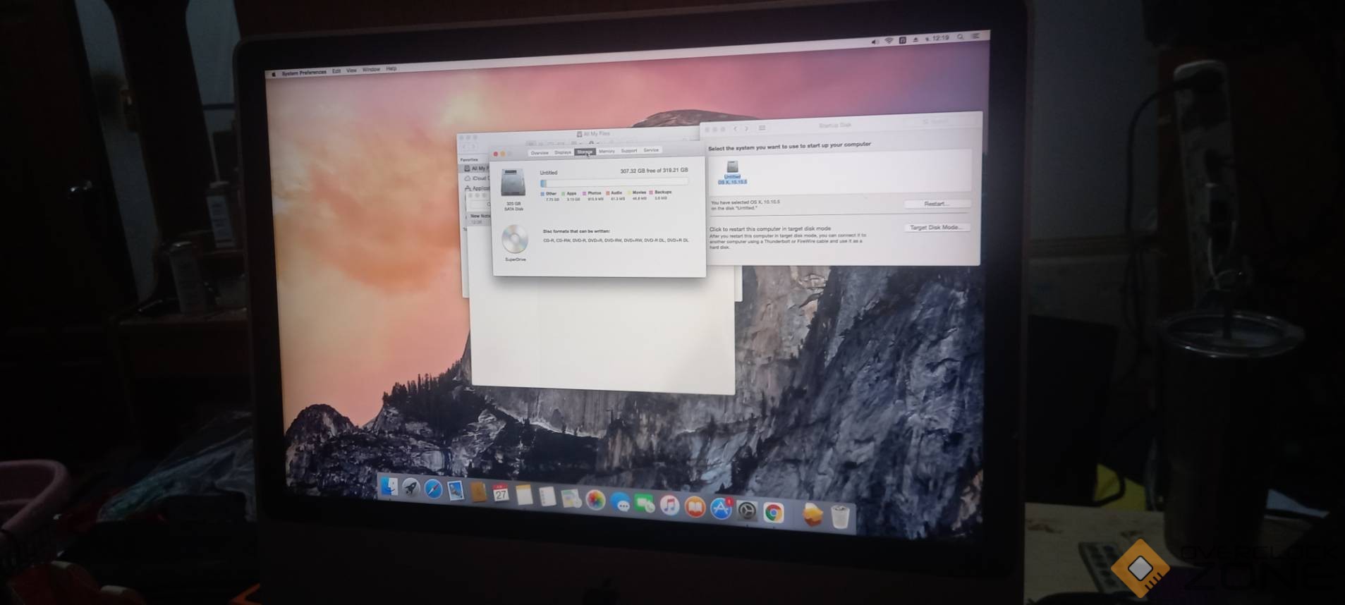This screenshot has width=1345, height=605.
Task: Open System Preferences app menu
Action: click(304, 73)
